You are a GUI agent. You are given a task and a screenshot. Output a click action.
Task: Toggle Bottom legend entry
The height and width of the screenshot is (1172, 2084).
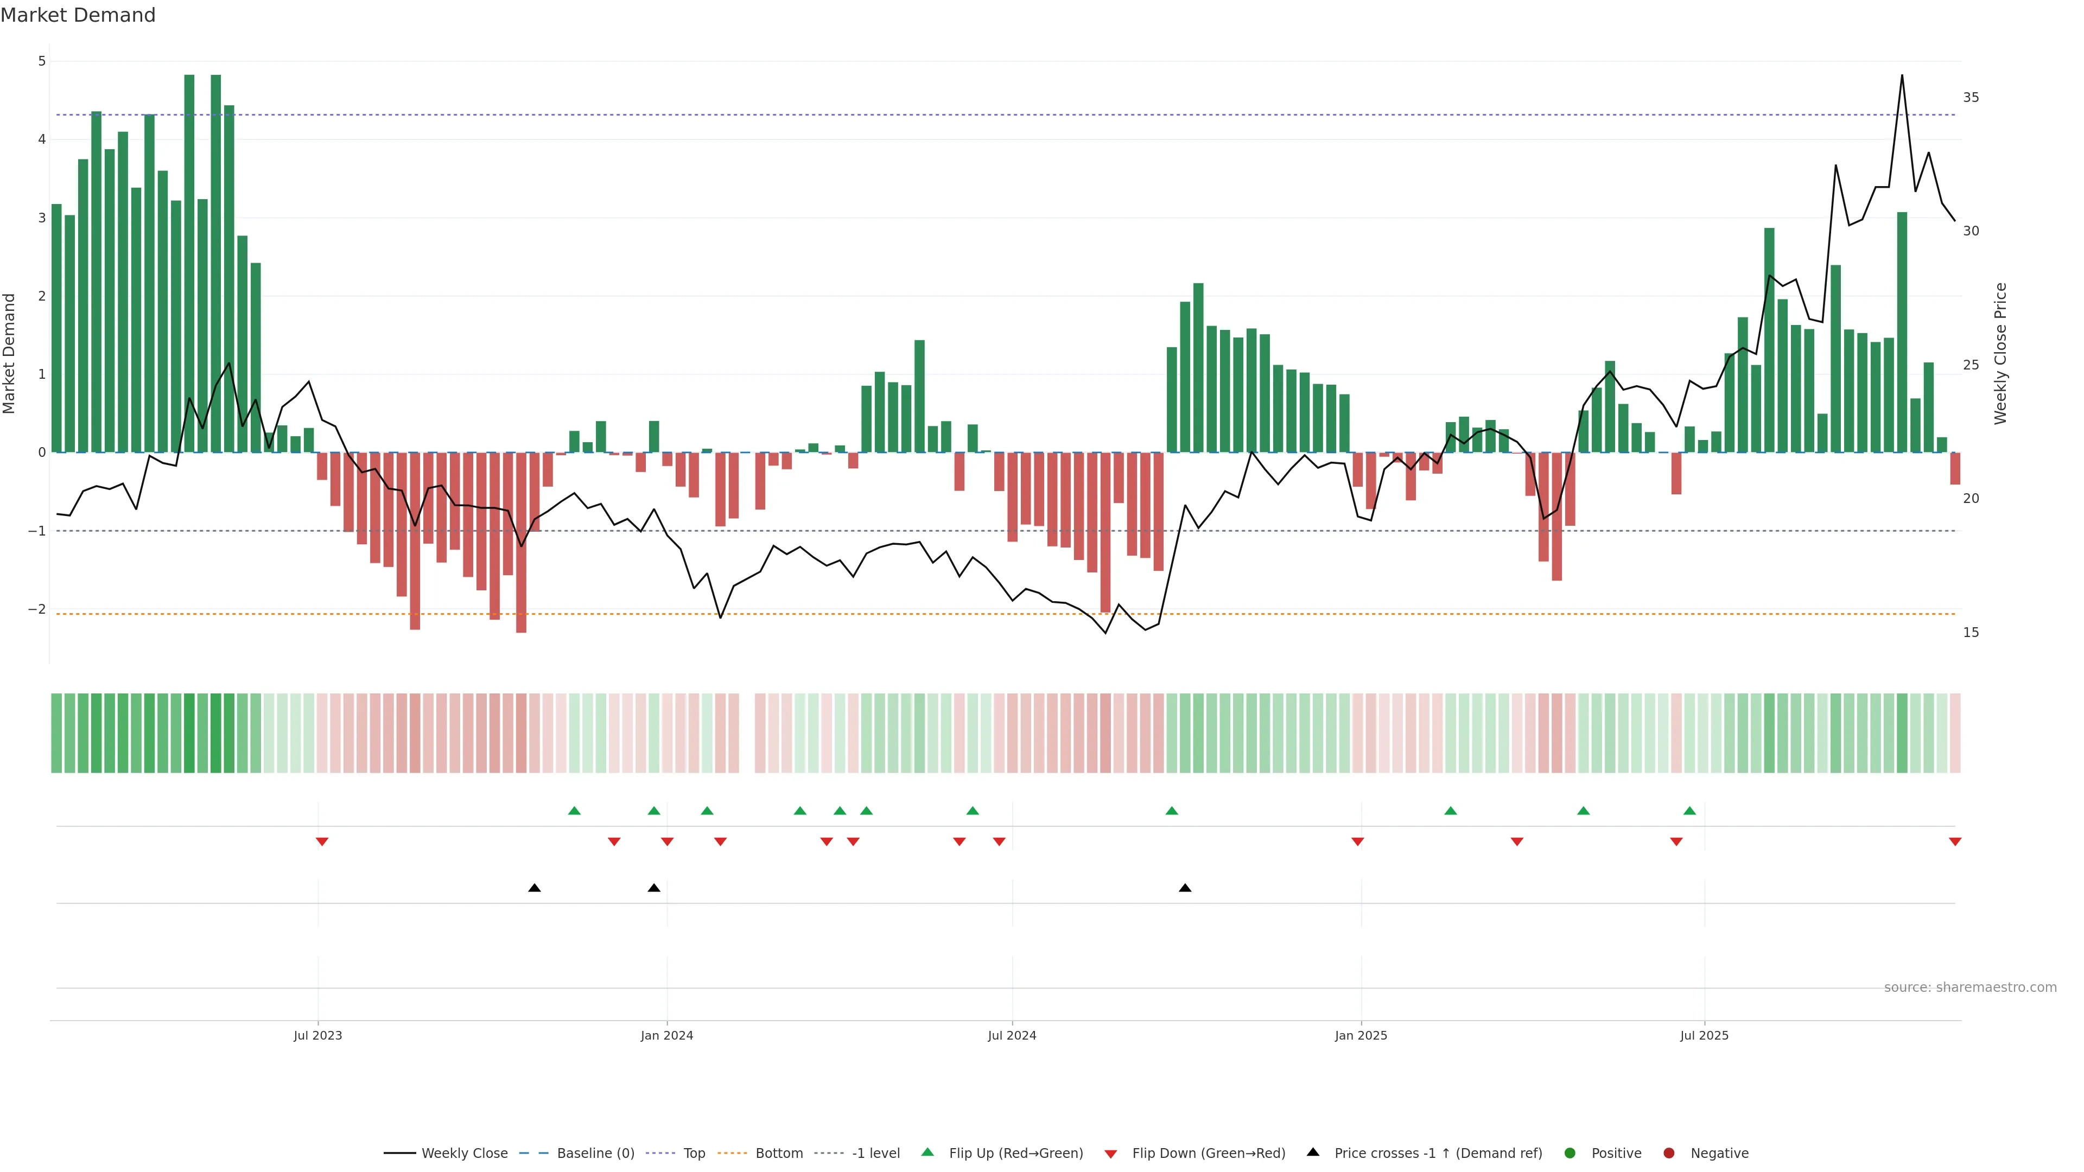coord(778,1154)
